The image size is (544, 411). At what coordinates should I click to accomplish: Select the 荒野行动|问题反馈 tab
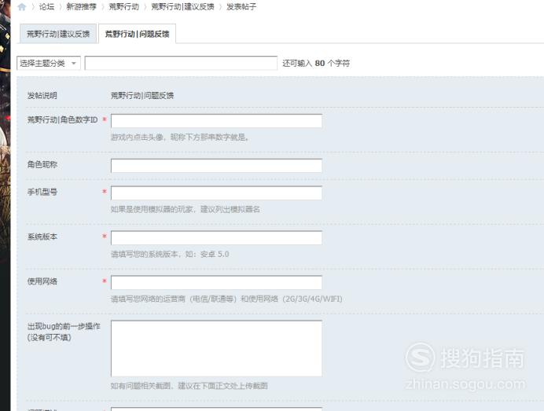137,34
